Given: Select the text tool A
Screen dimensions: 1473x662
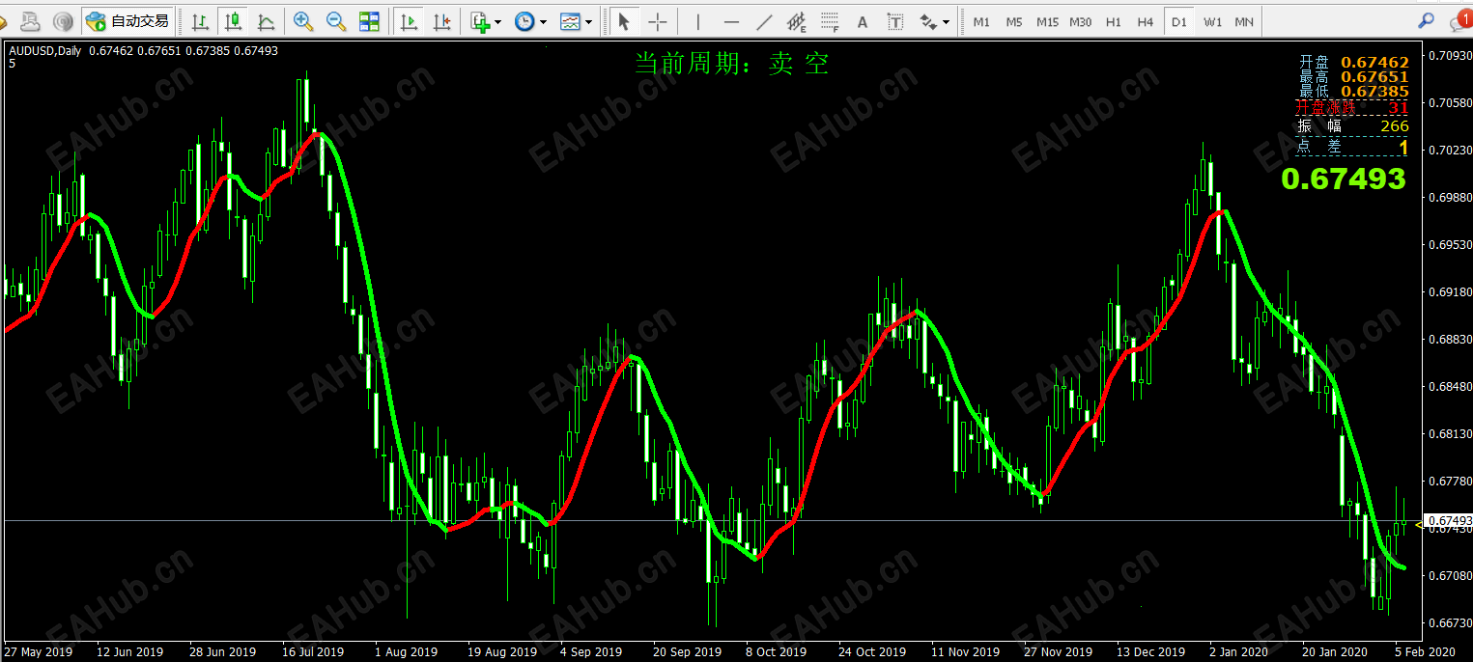Looking at the screenshot, I should pos(863,20).
